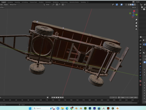Open the Add menu in viewport header
Screen dimensions: 146x110
tap(2, 5)
